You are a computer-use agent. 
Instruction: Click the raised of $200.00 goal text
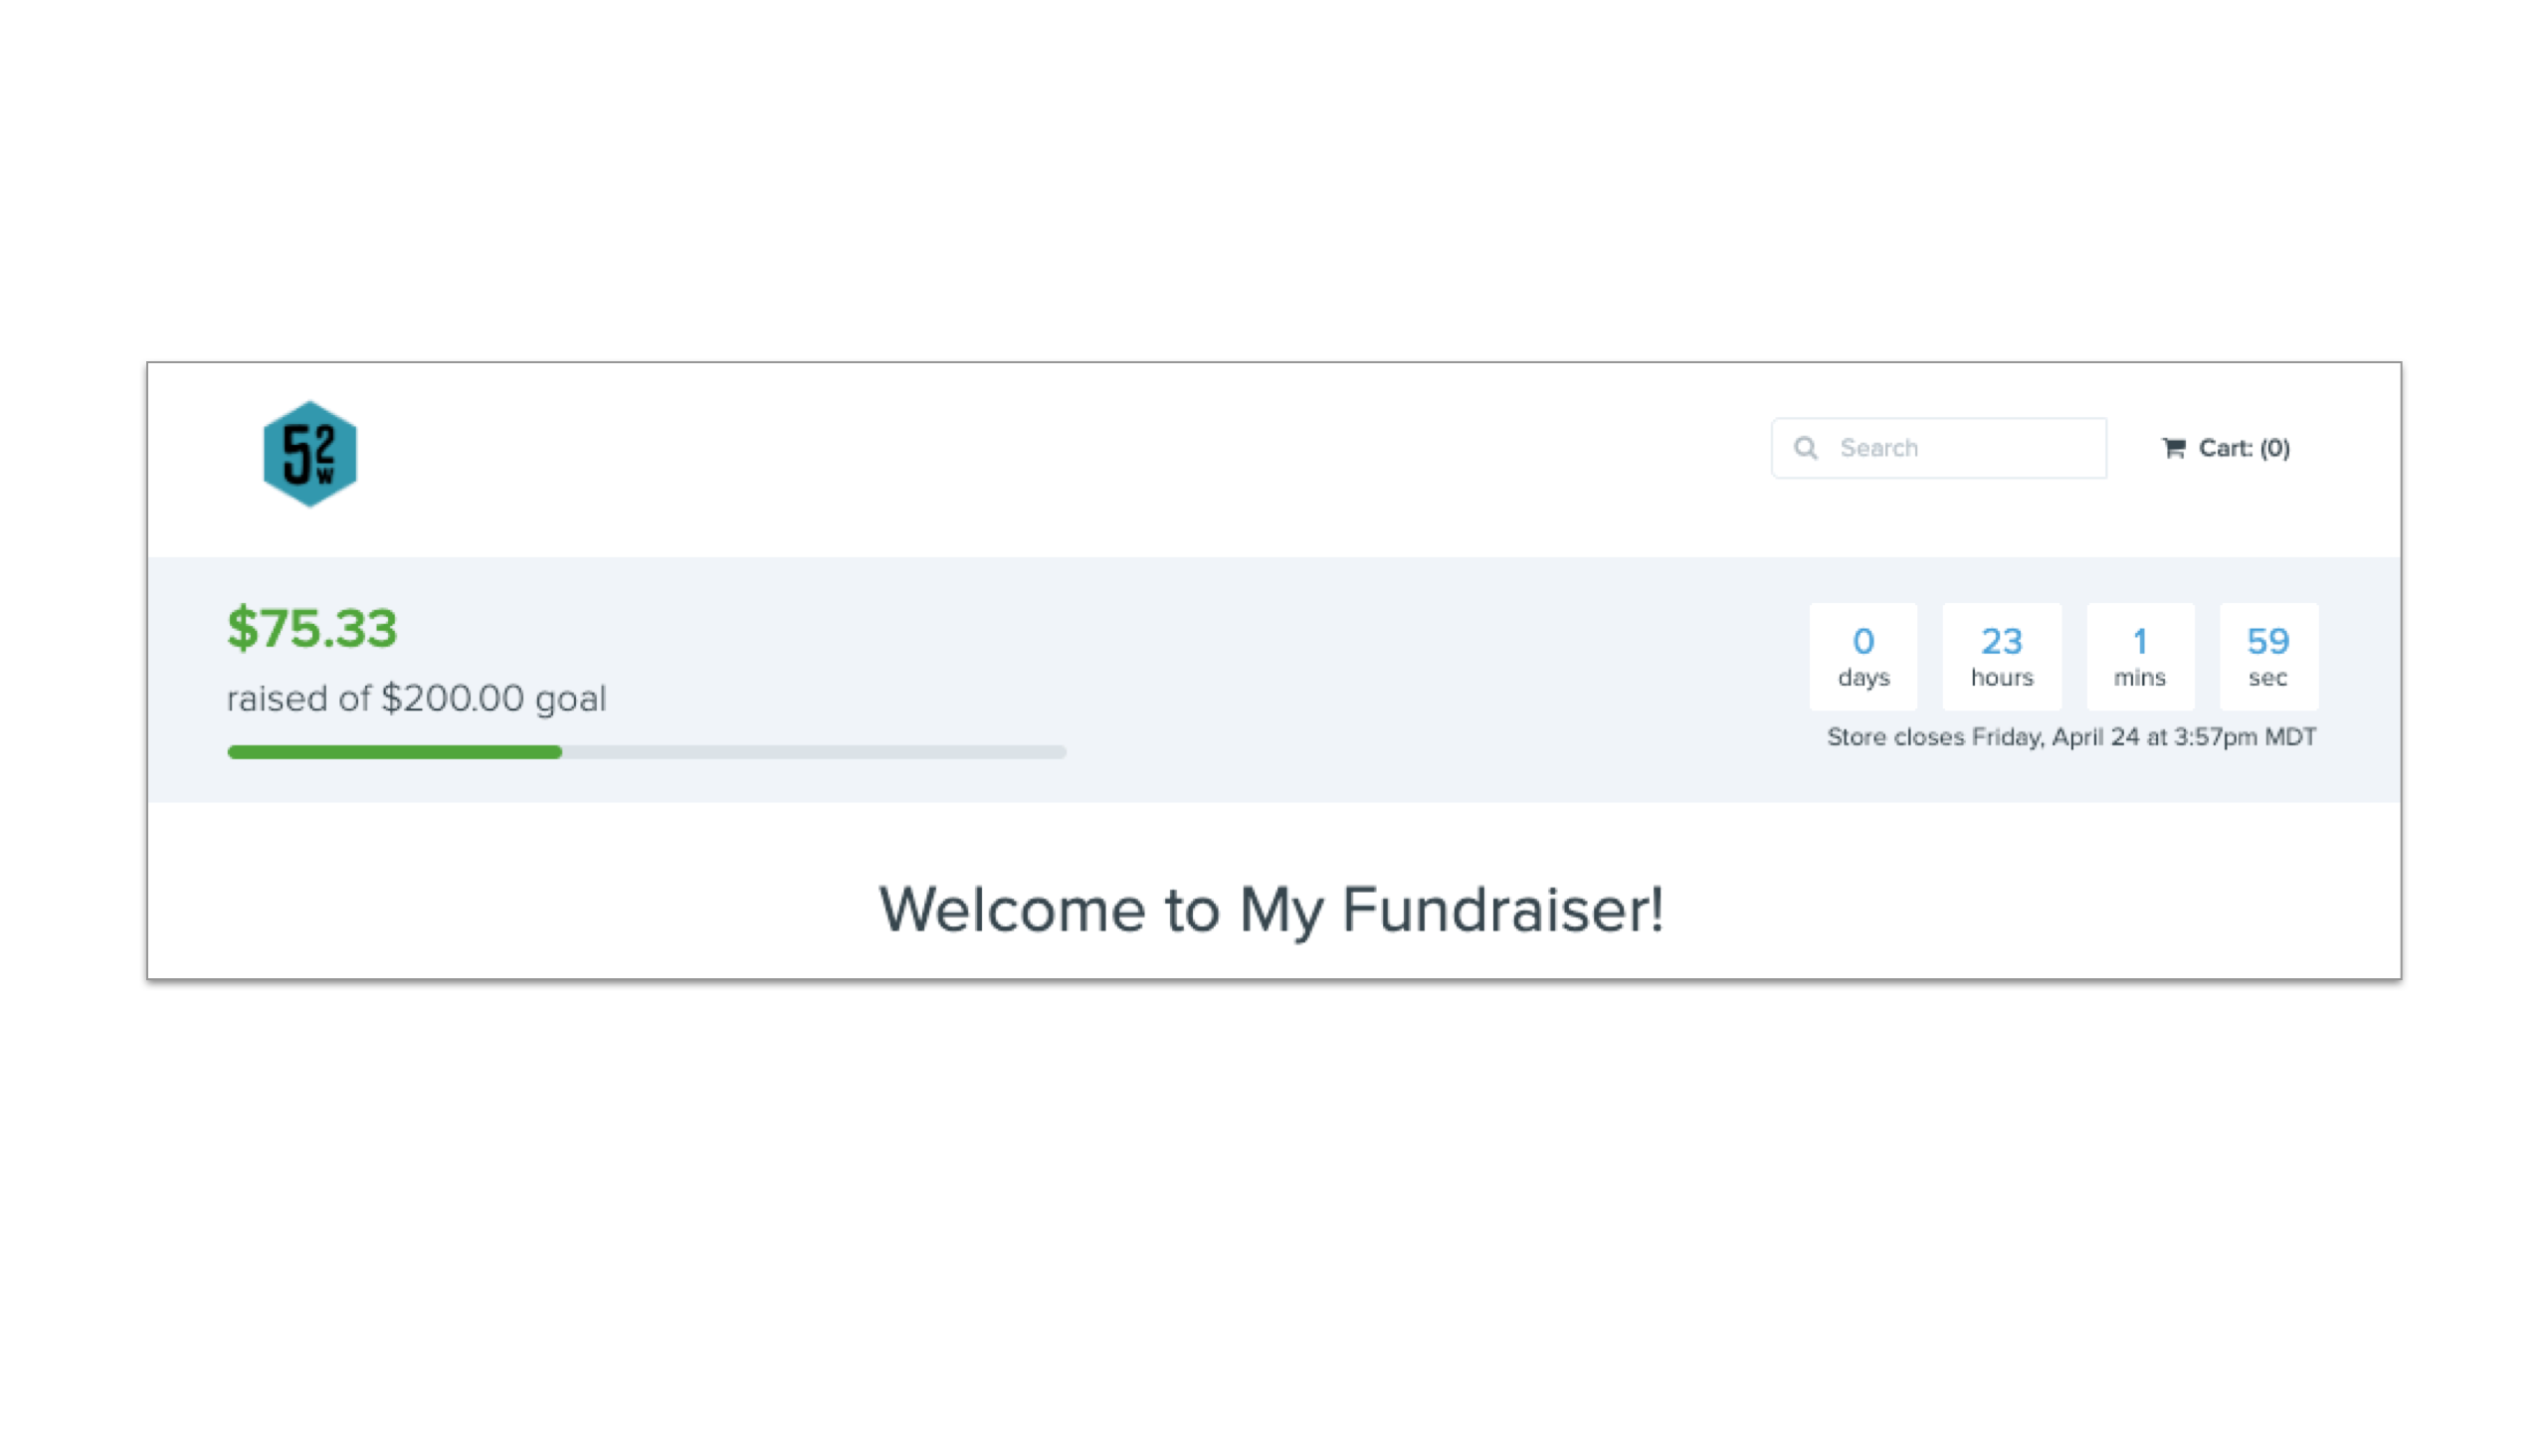point(416,698)
